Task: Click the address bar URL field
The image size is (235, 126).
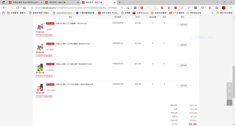Action: pyautogui.click(x=77, y=8)
